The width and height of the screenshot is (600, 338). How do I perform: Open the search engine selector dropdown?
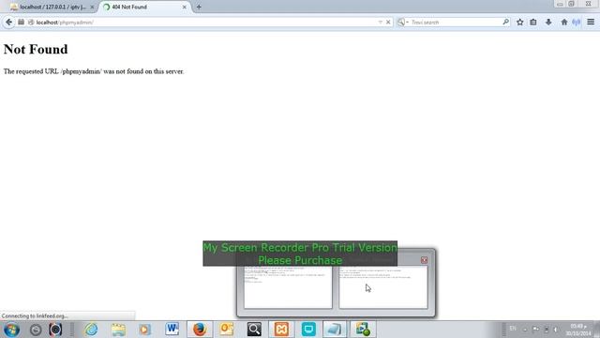(402, 23)
